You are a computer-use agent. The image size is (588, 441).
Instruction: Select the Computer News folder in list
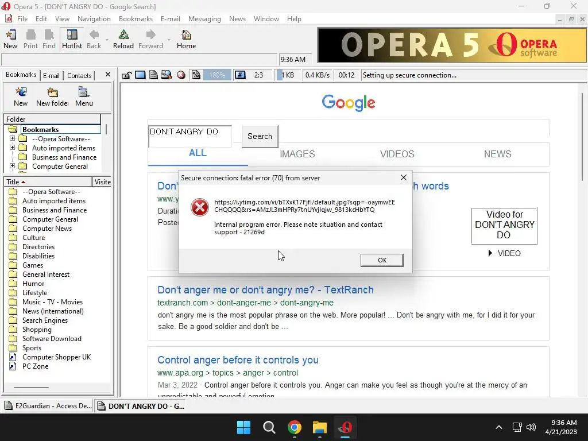tap(47, 229)
